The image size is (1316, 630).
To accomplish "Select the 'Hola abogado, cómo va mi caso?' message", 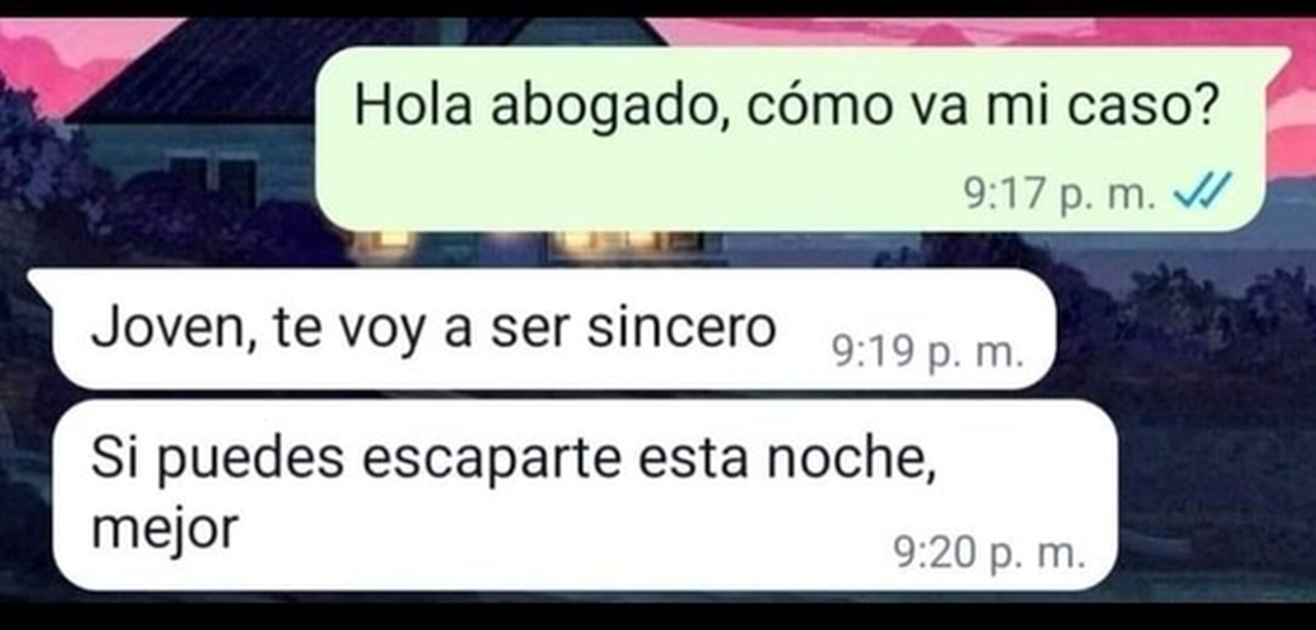I will pos(790,138).
